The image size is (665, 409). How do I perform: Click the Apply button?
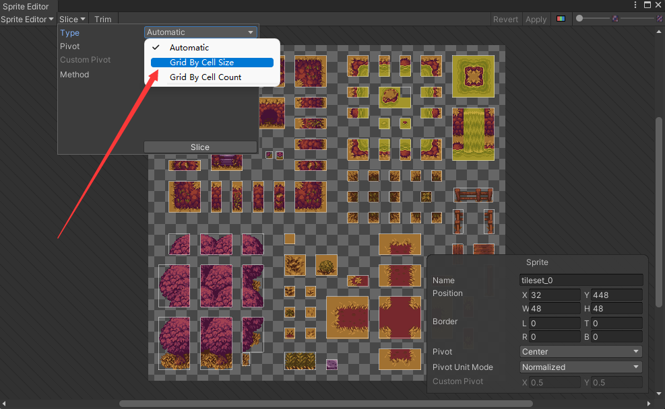point(536,19)
